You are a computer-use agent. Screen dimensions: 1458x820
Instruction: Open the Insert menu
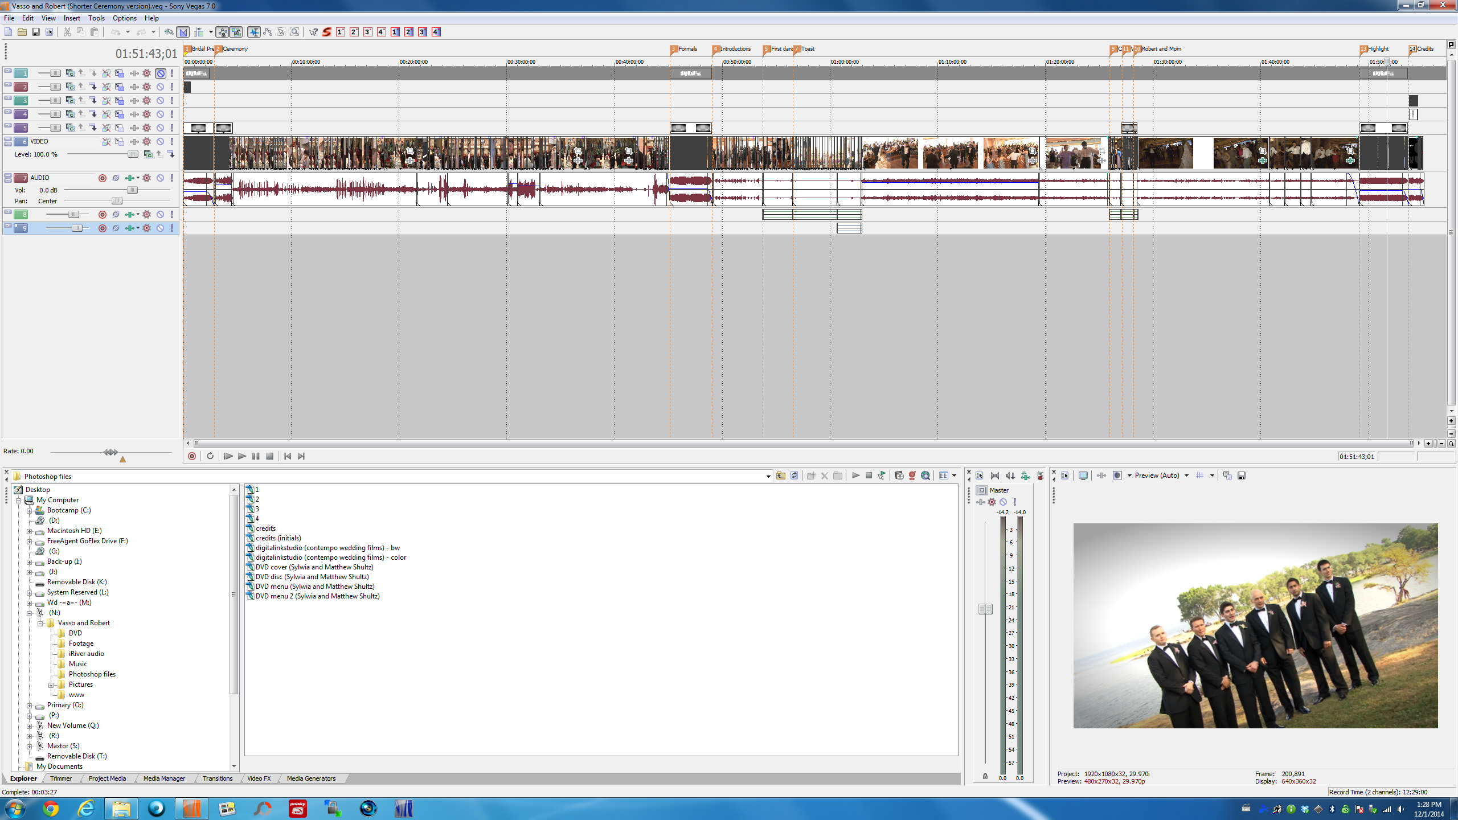pyautogui.click(x=71, y=18)
